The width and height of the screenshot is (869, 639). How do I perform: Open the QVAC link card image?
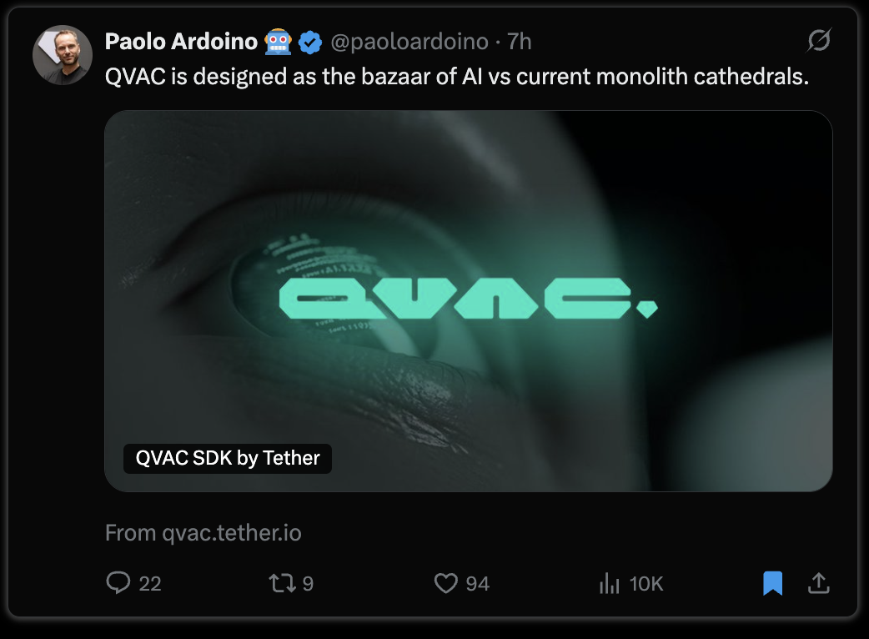point(469,301)
